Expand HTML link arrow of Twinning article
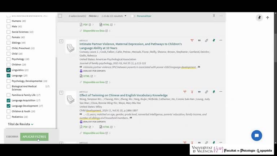 click(114, 127)
